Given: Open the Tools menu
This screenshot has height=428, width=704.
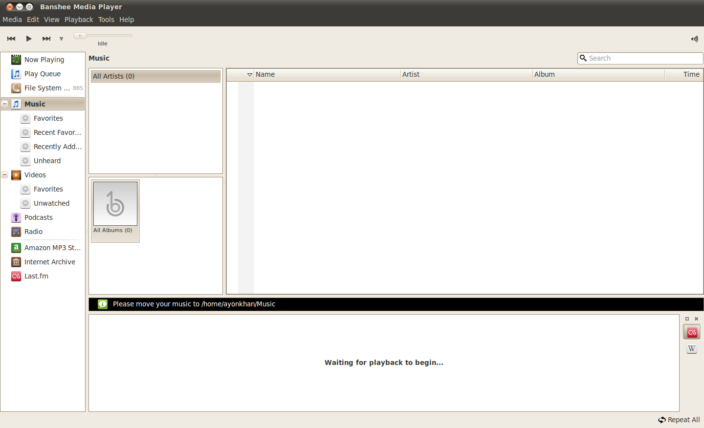Looking at the screenshot, I should click(x=106, y=20).
